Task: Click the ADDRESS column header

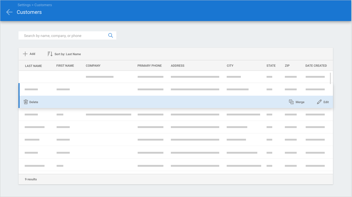Action: pos(178,66)
